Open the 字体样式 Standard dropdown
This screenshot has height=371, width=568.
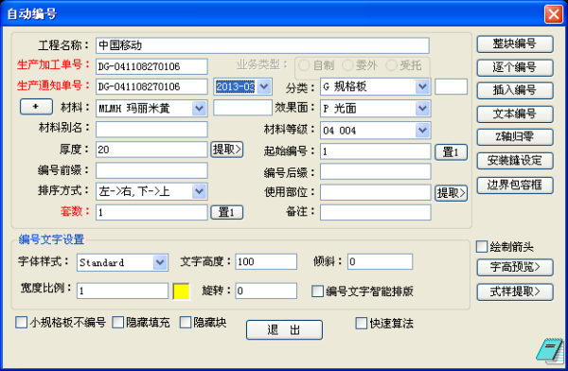point(160,262)
